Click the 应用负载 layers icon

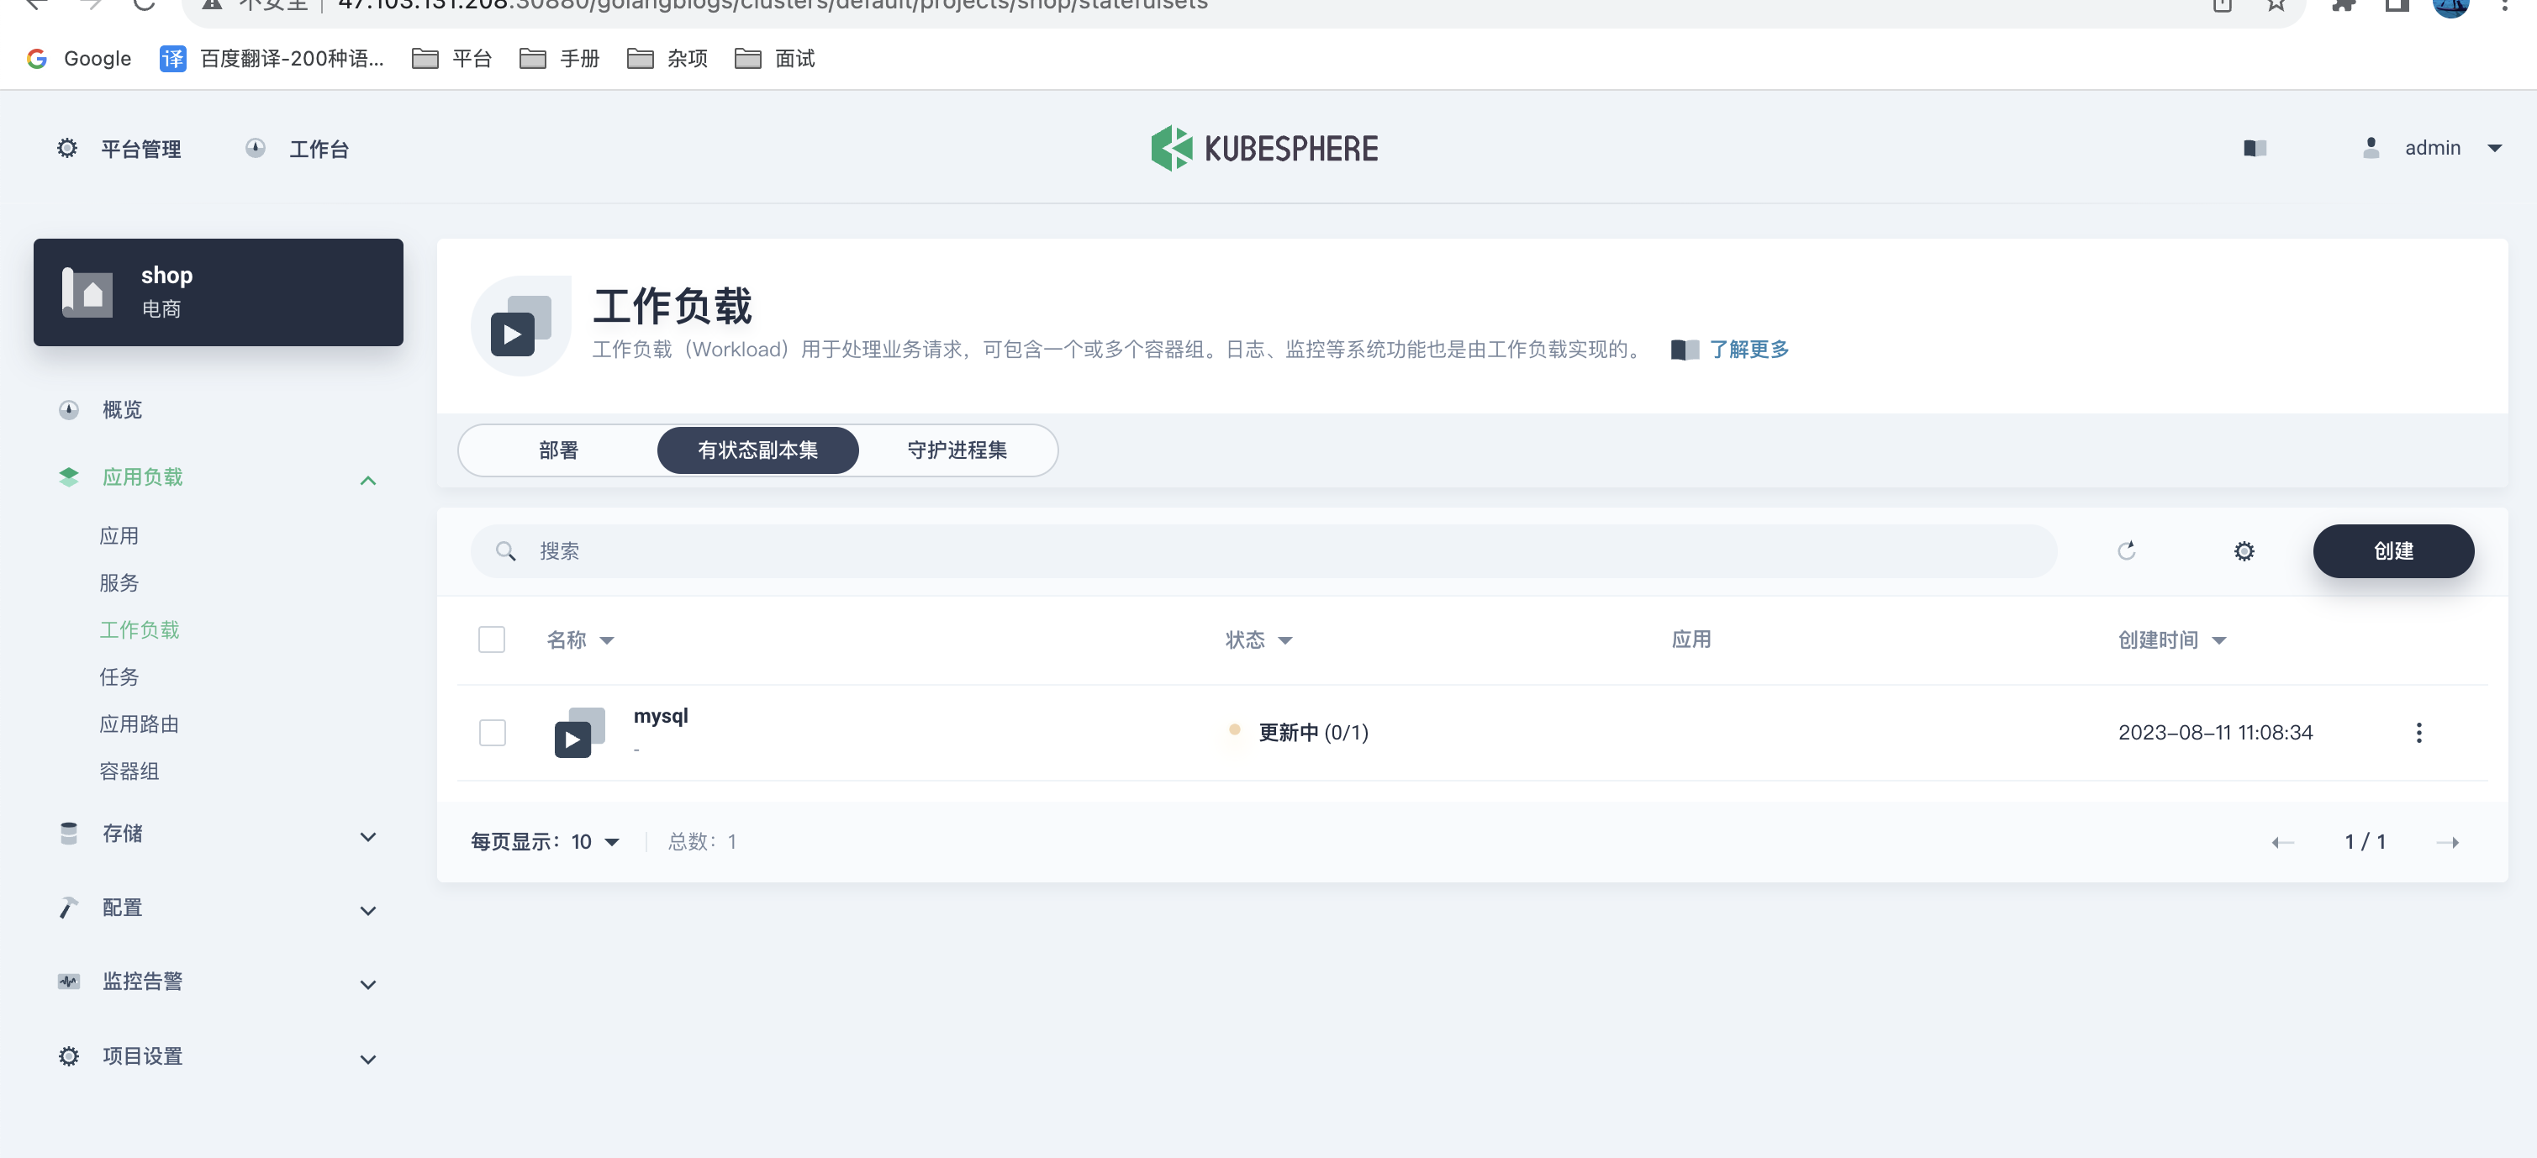tap(69, 476)
